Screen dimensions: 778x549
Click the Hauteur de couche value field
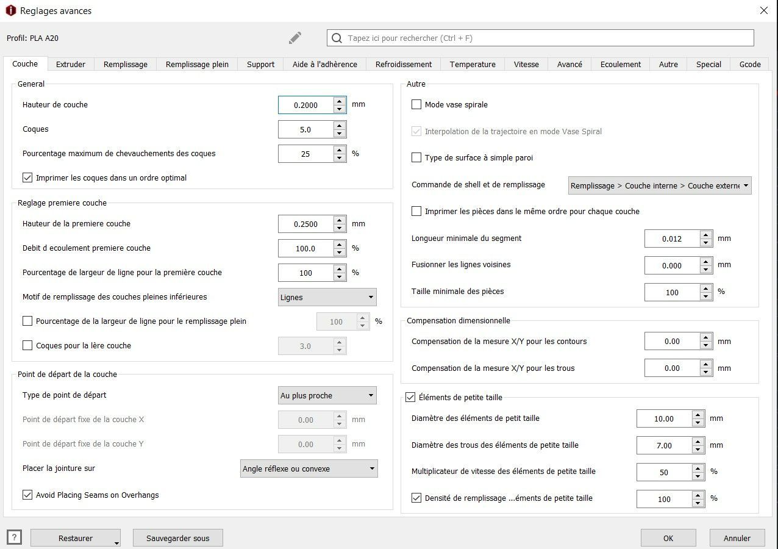click(305, 105)
